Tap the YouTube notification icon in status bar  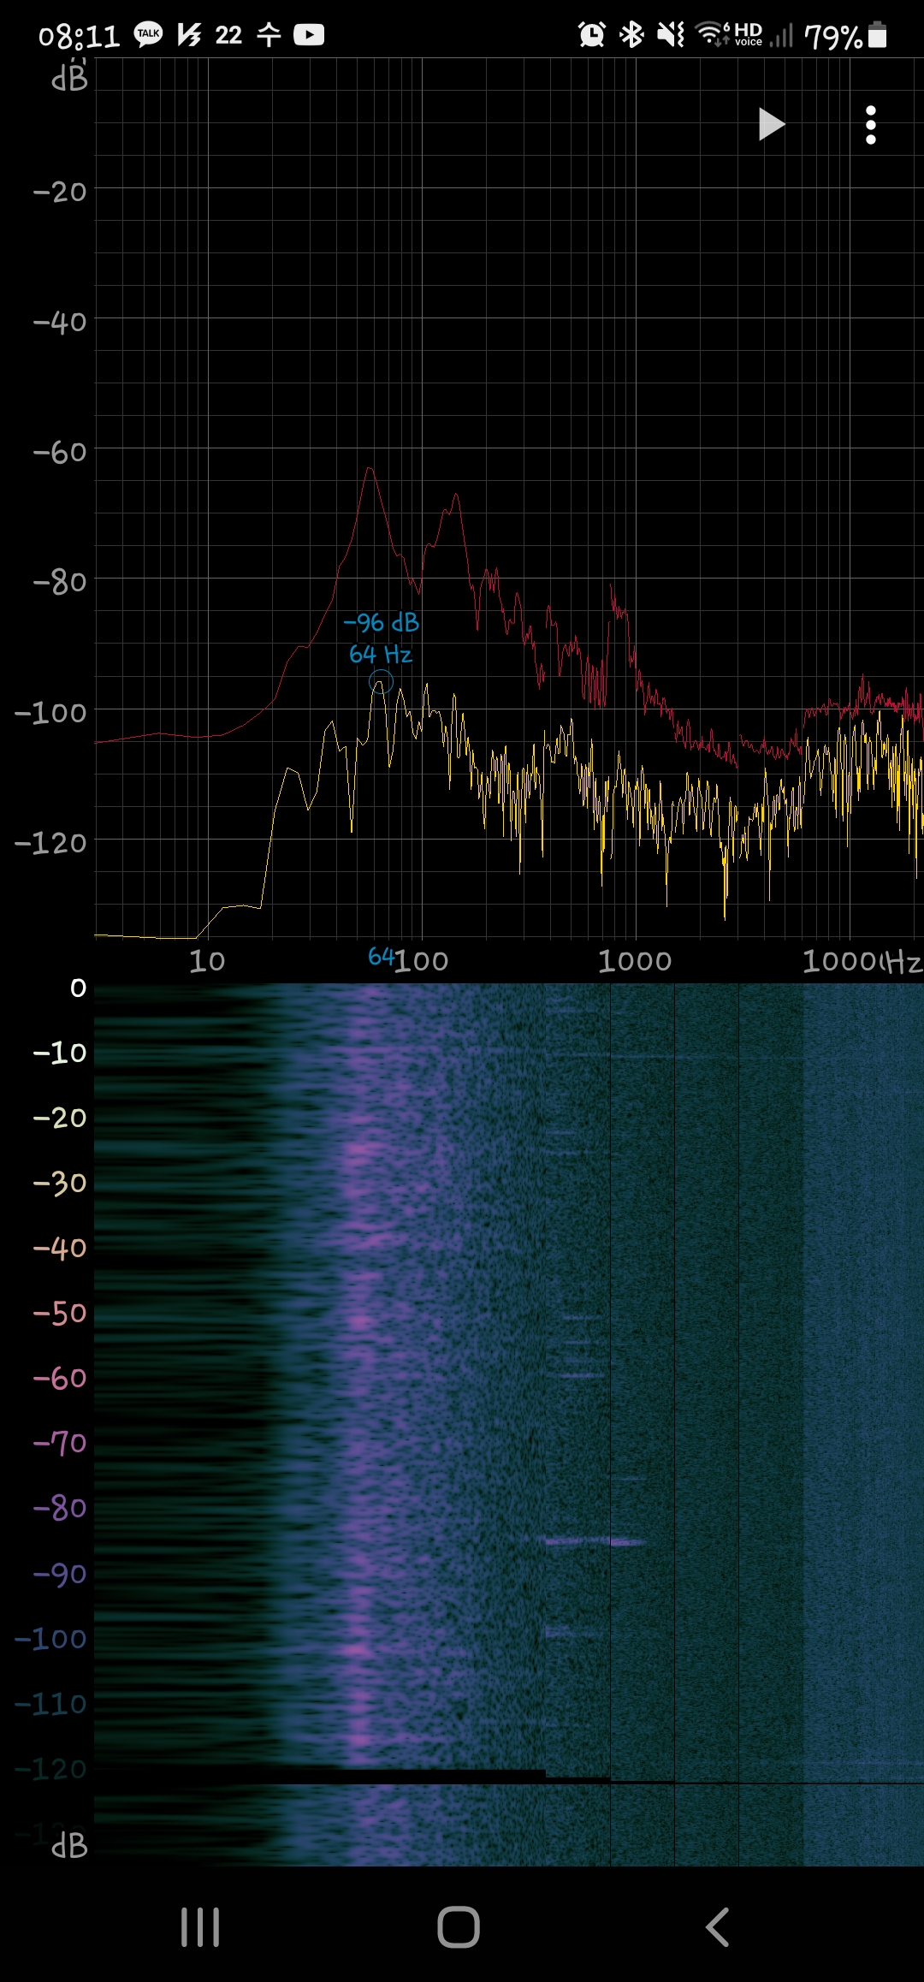coord(309,34)
